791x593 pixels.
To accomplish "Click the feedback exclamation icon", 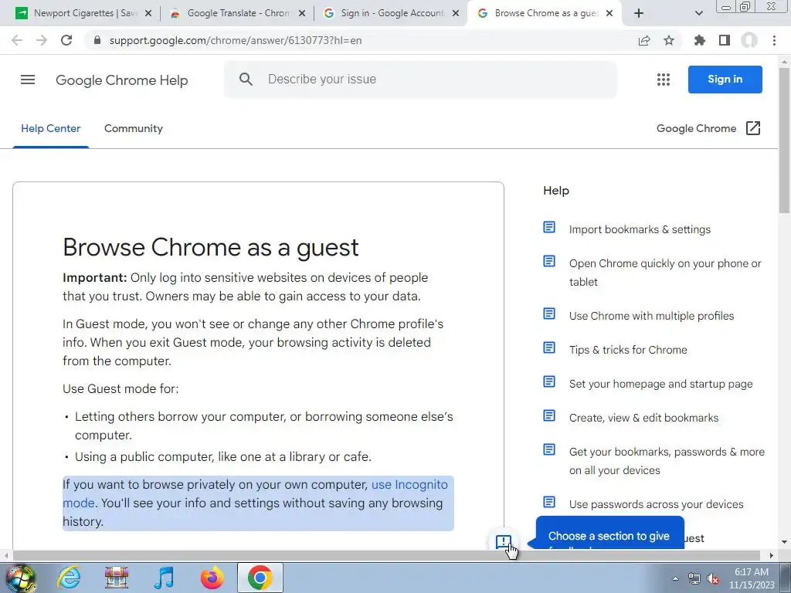I will (x=504, y=542).
